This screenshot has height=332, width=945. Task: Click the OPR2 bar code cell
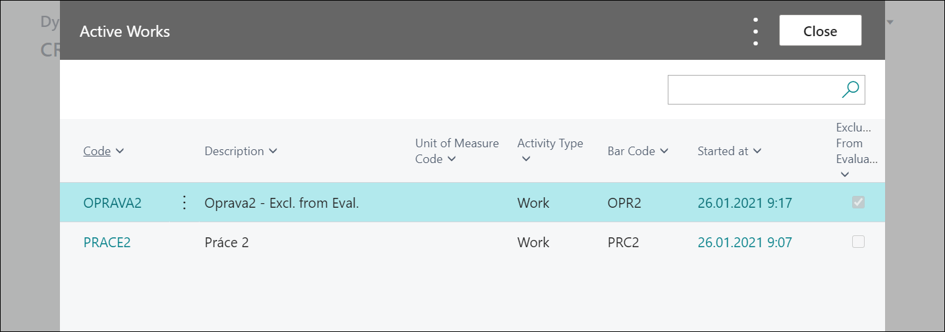[x=624, y=202]
